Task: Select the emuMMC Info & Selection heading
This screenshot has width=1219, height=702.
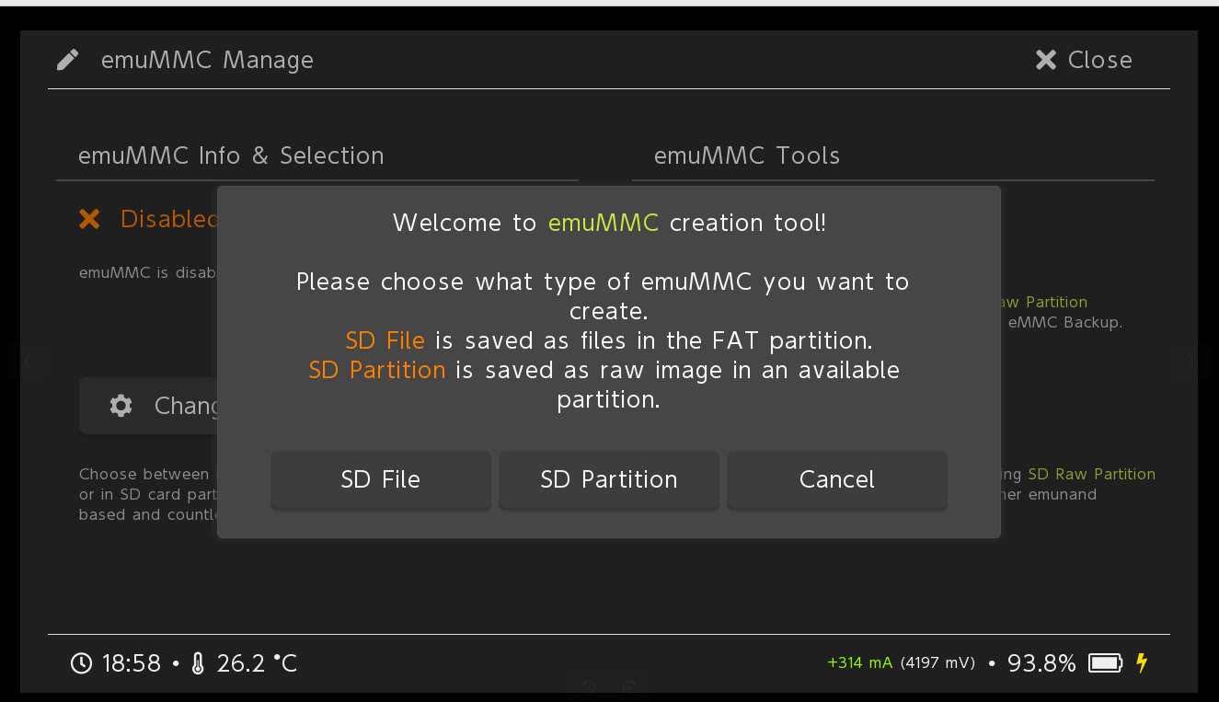Action: [231, 155]
